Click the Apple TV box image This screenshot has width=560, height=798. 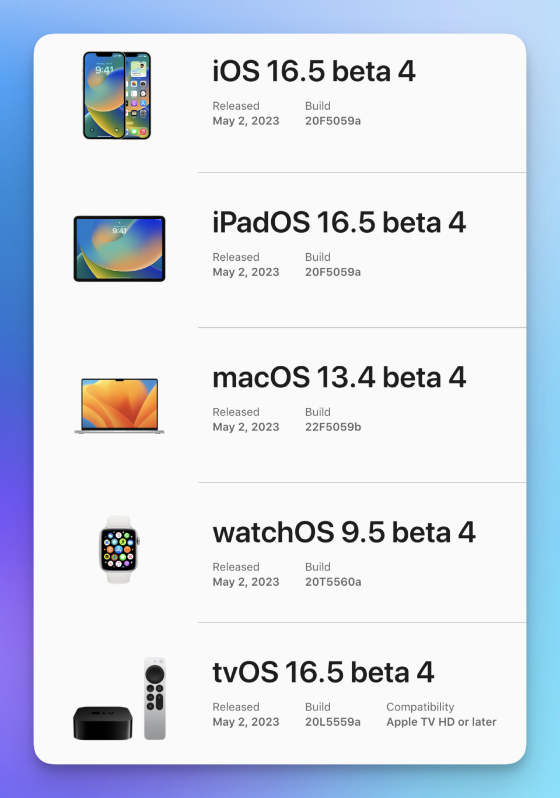[103, 723]
